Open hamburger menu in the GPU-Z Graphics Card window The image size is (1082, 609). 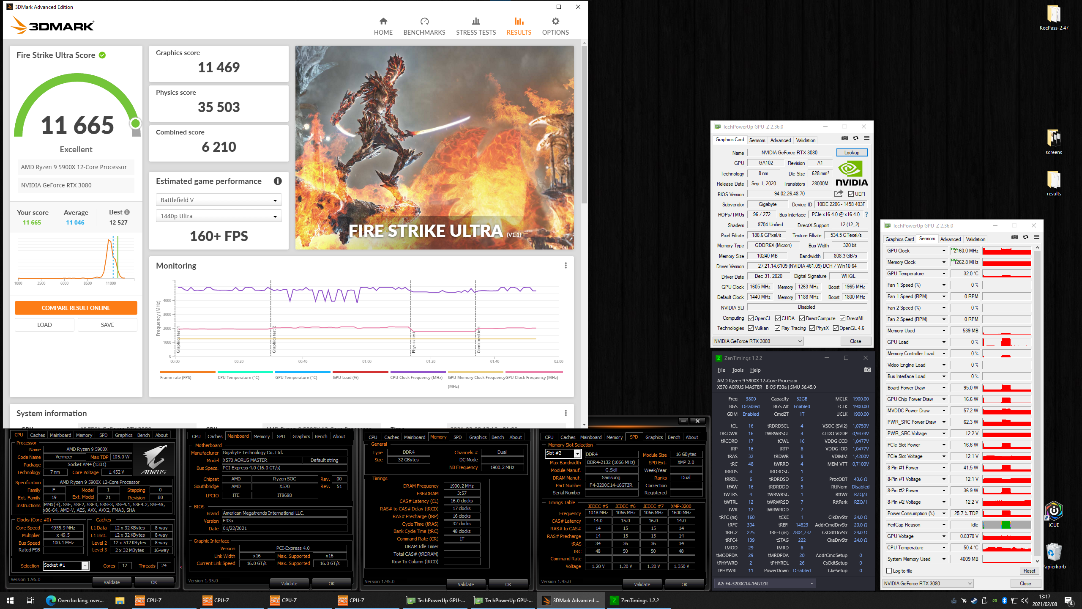866,138
